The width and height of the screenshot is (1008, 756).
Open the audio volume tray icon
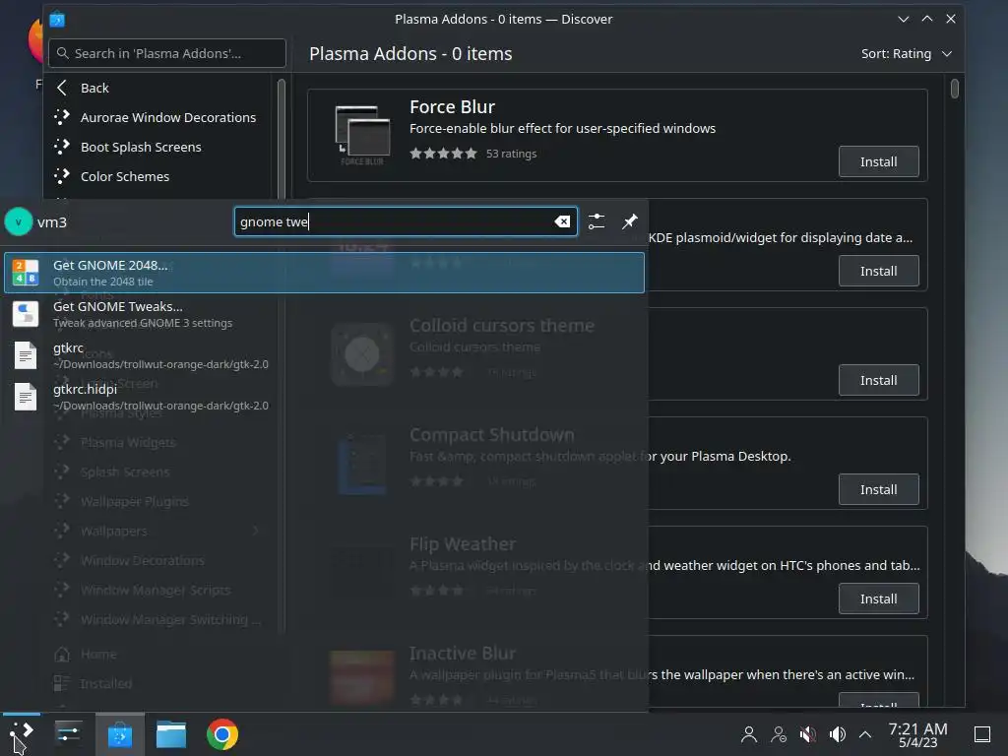[x=837, y=734]
